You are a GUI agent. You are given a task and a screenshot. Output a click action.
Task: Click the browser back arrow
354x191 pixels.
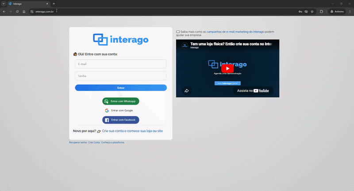pos(4,11)
